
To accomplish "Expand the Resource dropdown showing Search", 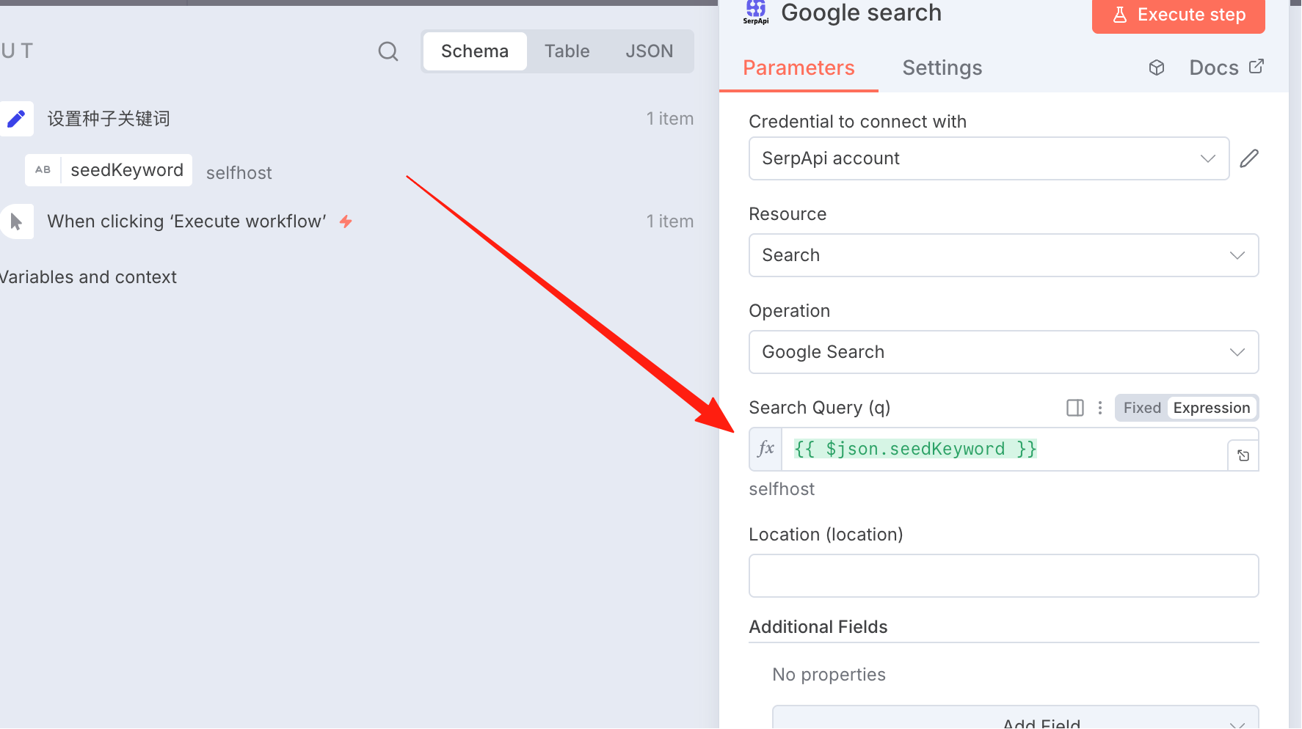I will pos(1003,255).
